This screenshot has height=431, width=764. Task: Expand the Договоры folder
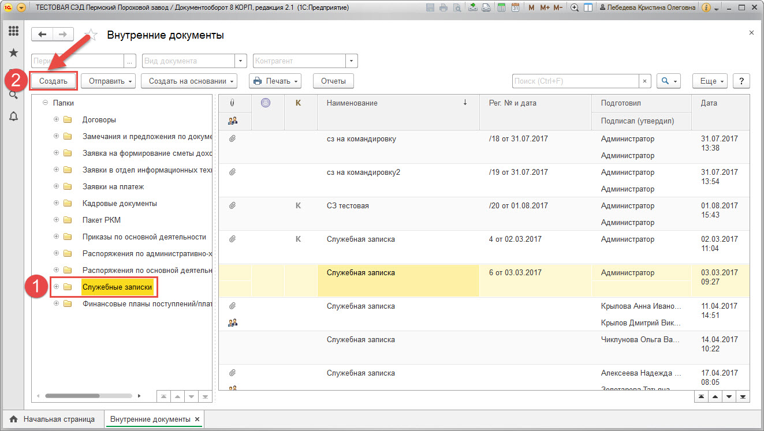(x=56, y=119)
